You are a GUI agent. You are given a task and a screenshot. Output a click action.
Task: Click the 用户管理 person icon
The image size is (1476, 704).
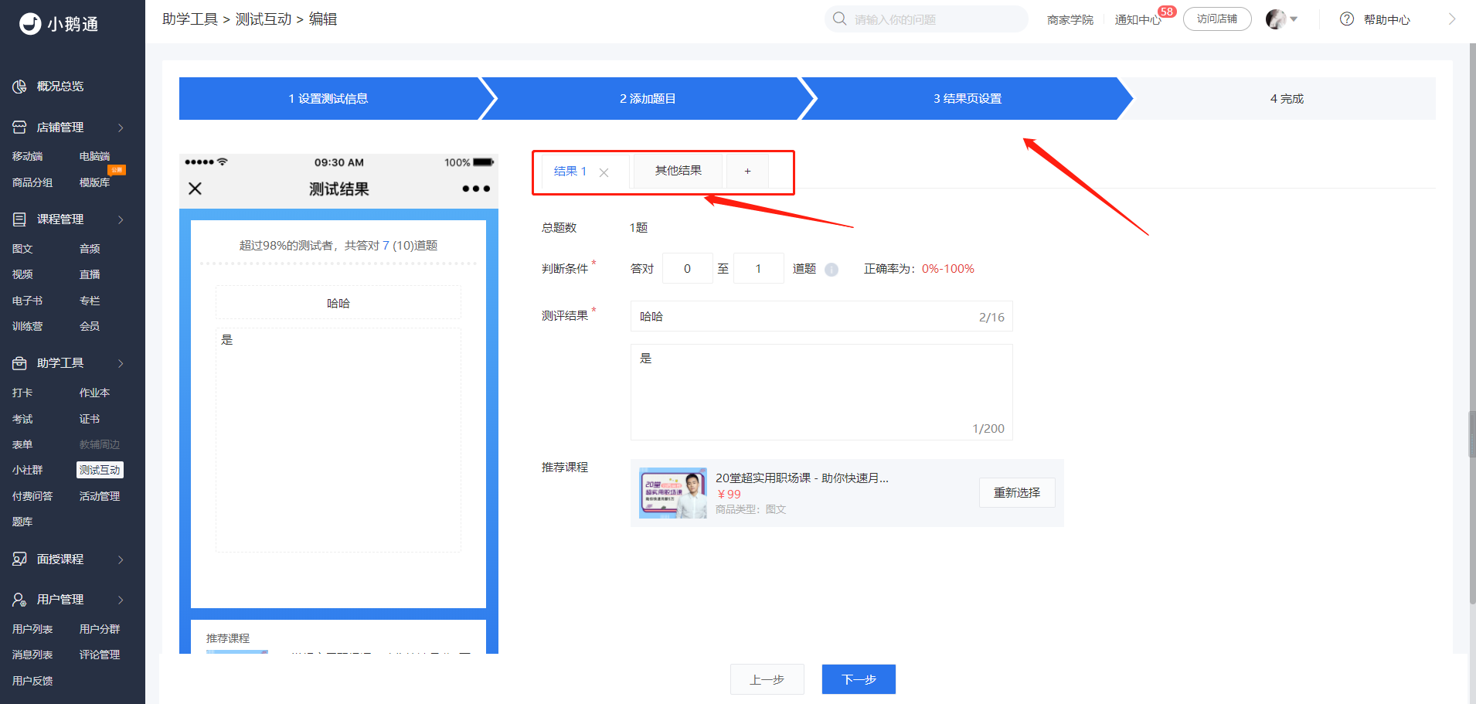(x=20, y=600)
